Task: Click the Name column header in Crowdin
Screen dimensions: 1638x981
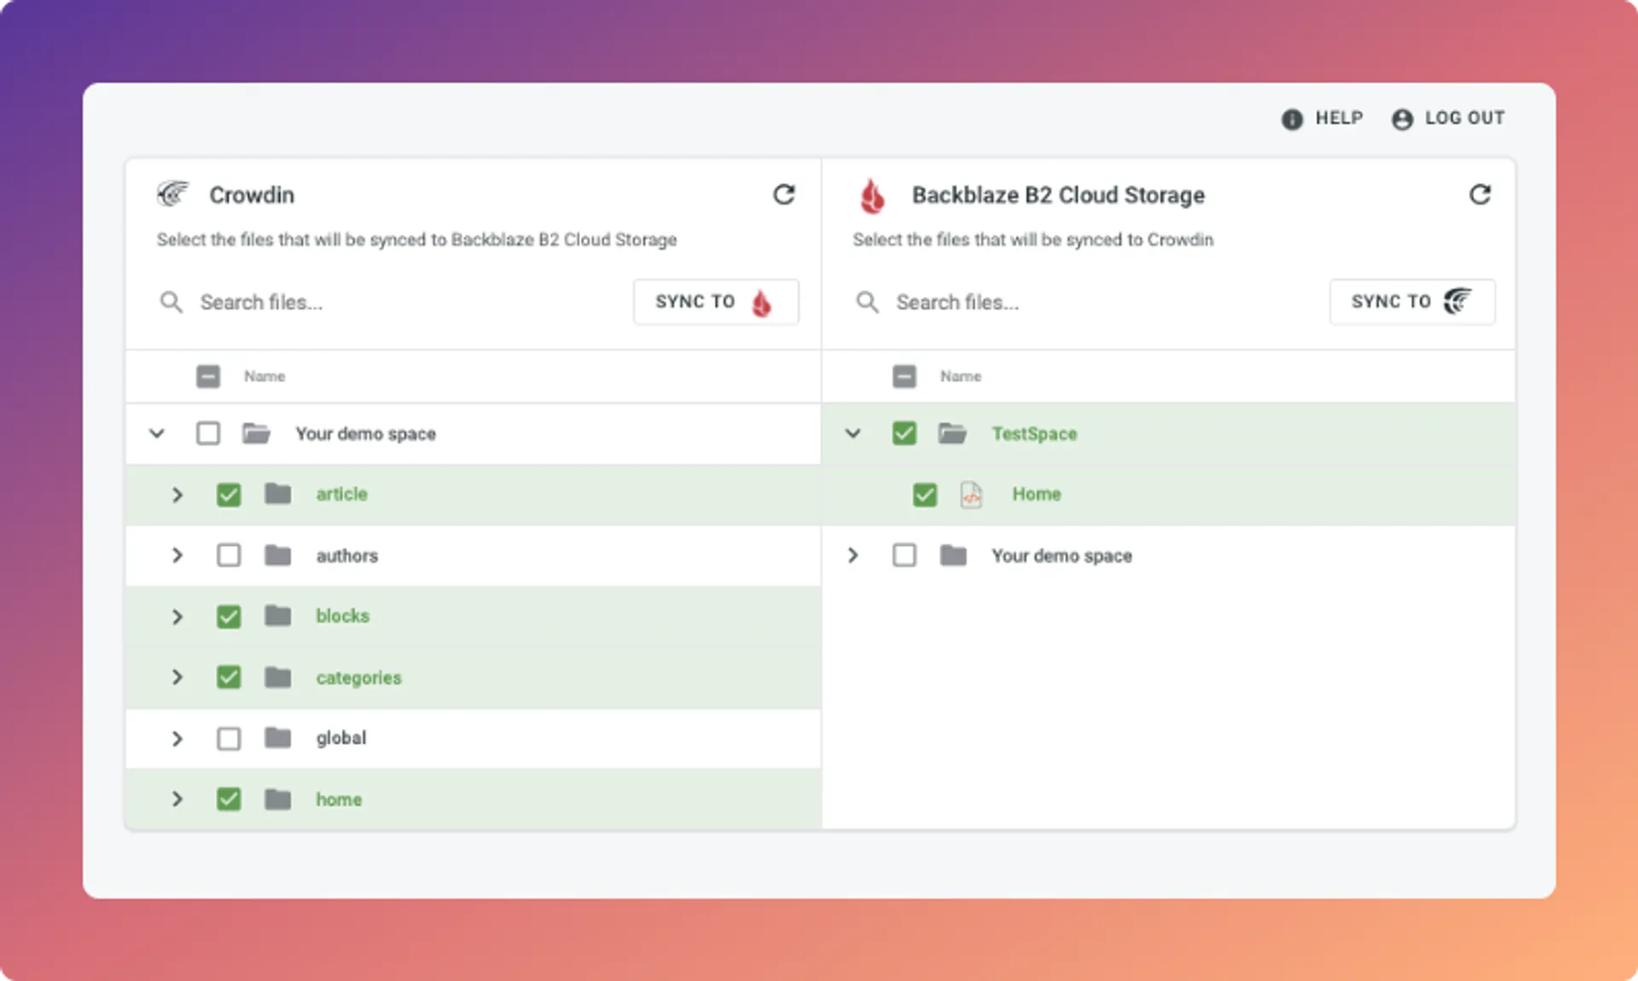Action: (x=264, y=376)
